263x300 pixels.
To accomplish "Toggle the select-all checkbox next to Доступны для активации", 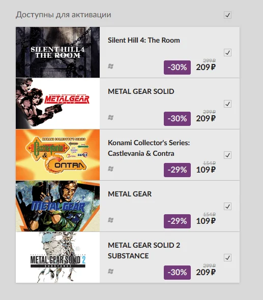I will pyautogui.click(x=227, y=15).
